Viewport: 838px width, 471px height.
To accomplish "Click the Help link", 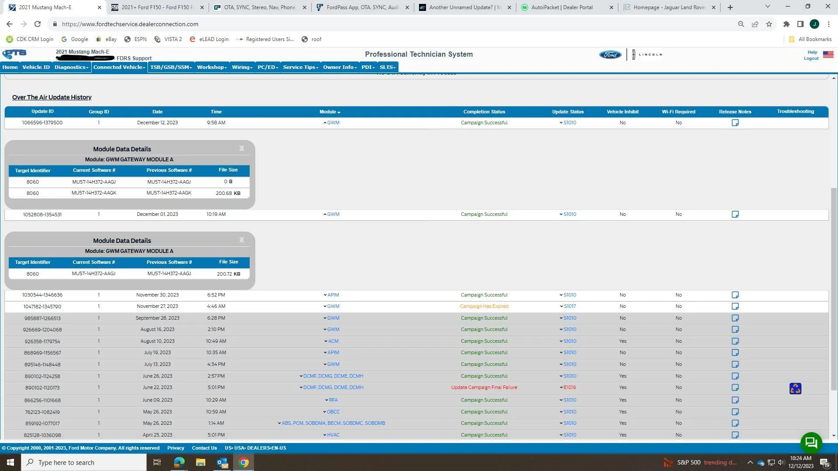I will pos(812,52).
